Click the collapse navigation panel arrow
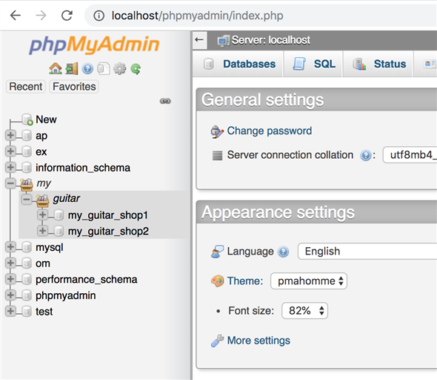Screen dimensions: 437x380 (x=199, y=40)
